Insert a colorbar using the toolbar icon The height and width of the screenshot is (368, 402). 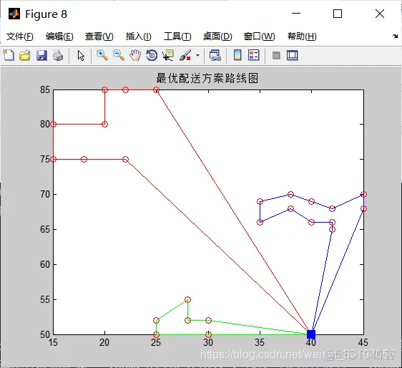237,55
